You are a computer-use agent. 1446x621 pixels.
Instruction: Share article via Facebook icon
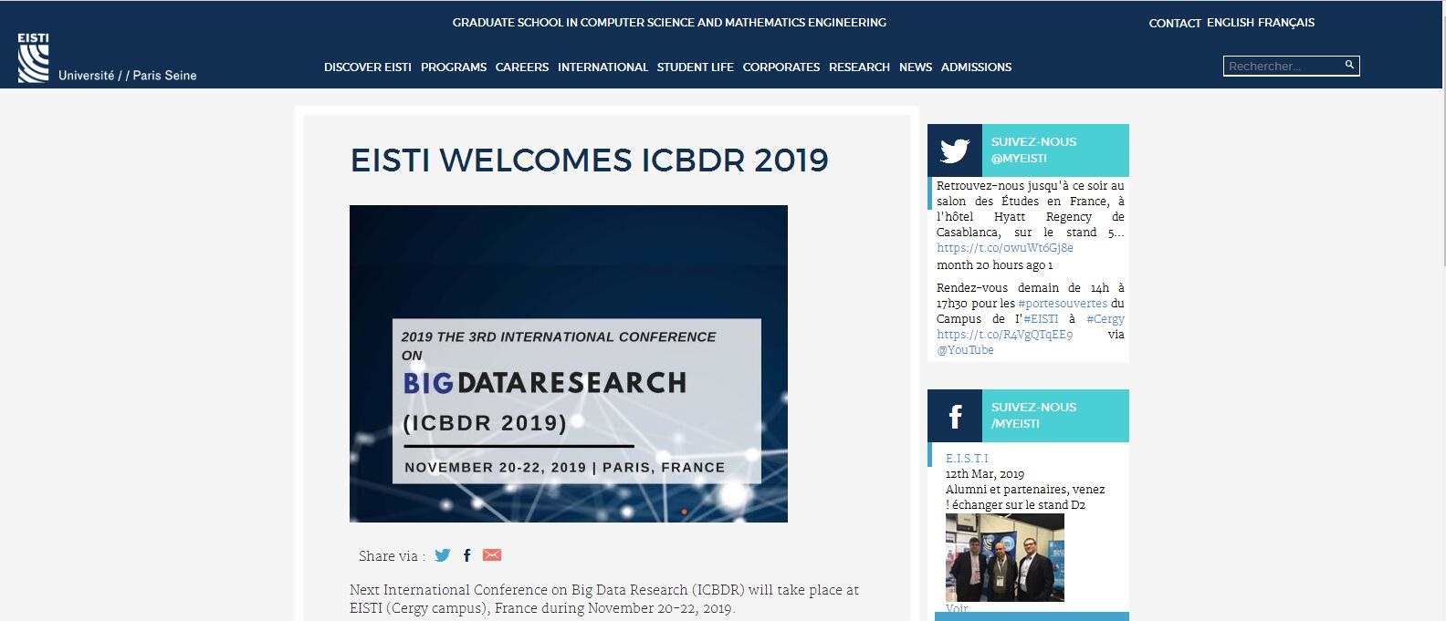point(466,555)
